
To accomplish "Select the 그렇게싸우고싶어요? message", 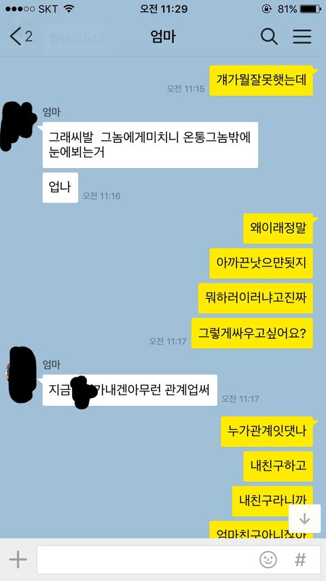I will click(252, 333).
